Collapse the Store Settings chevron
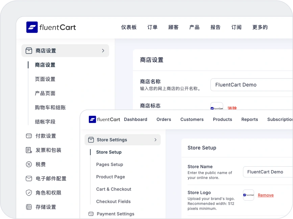 tap(155, 140)
